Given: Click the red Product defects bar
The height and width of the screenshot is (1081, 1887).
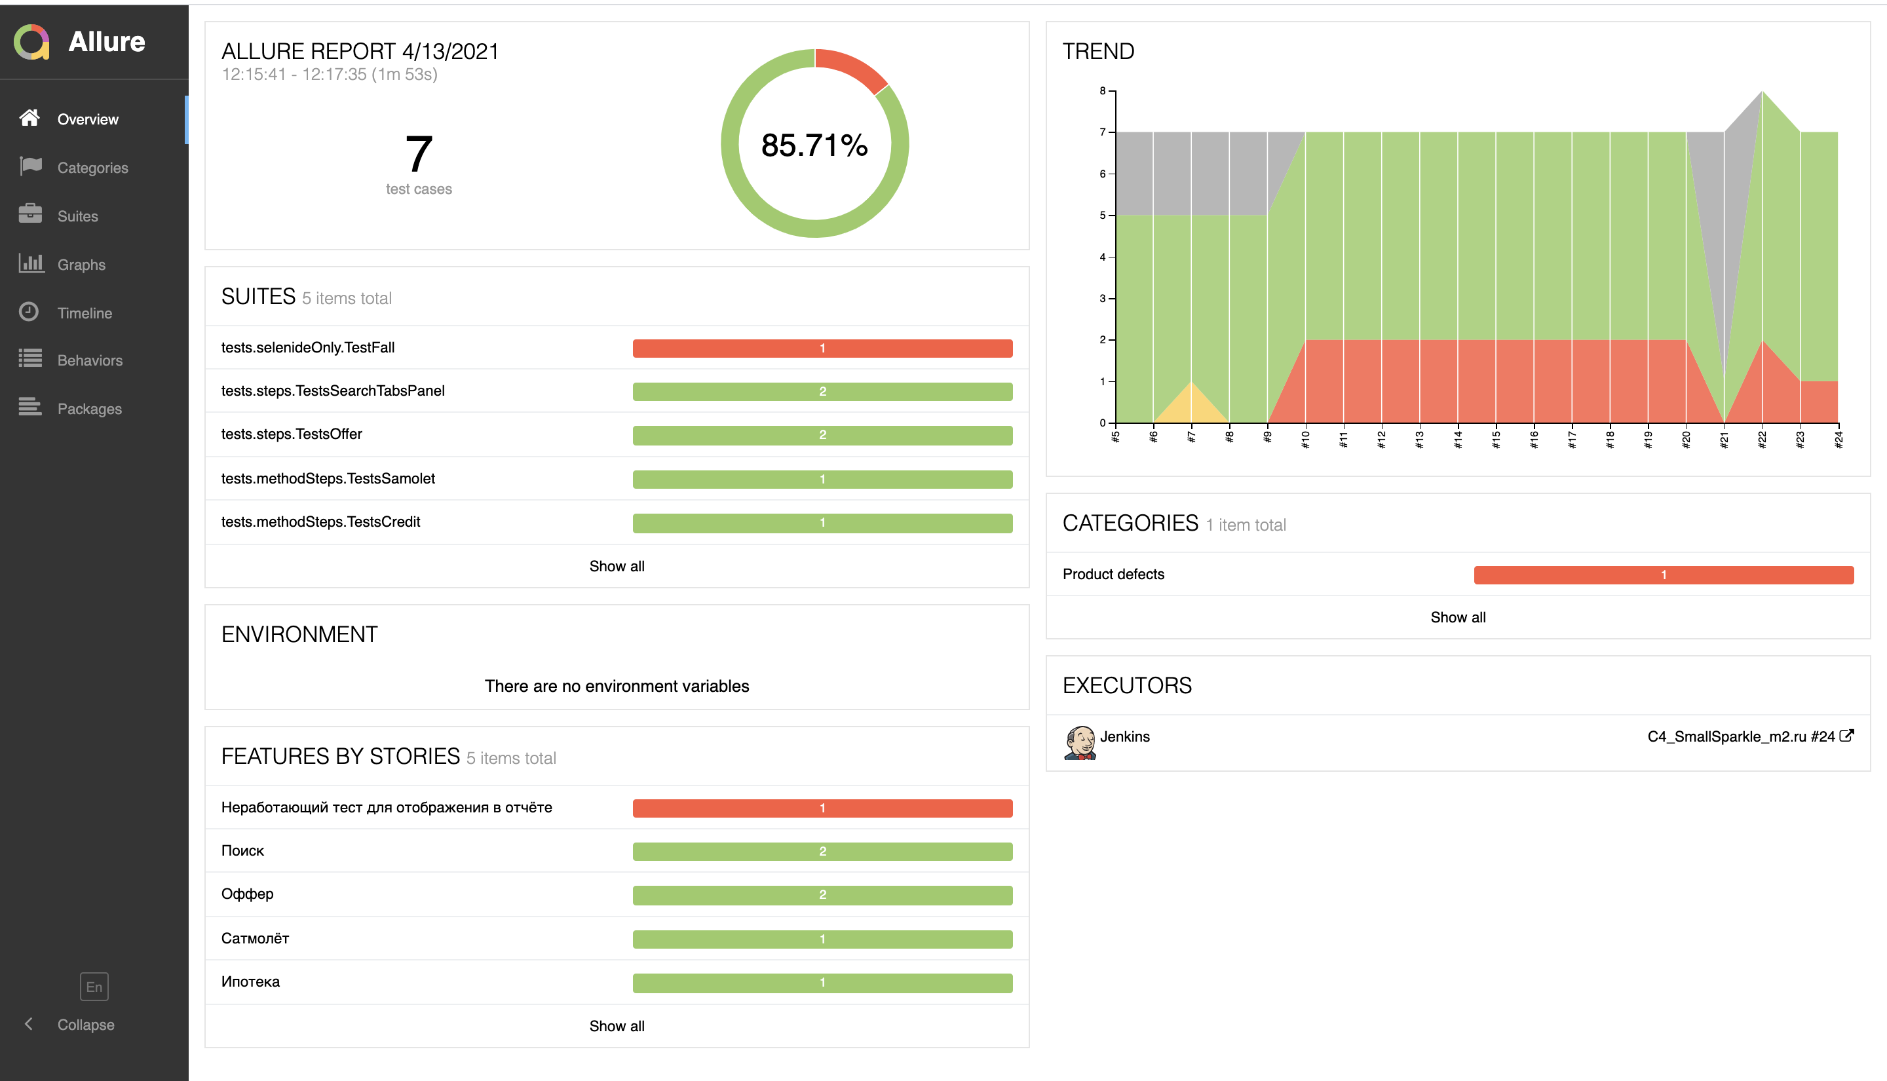Looking at the screenshot, I should click(1664, 575).
